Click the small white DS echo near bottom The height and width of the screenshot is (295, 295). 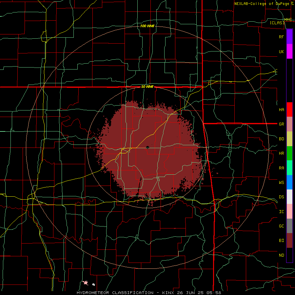[93, 284]
